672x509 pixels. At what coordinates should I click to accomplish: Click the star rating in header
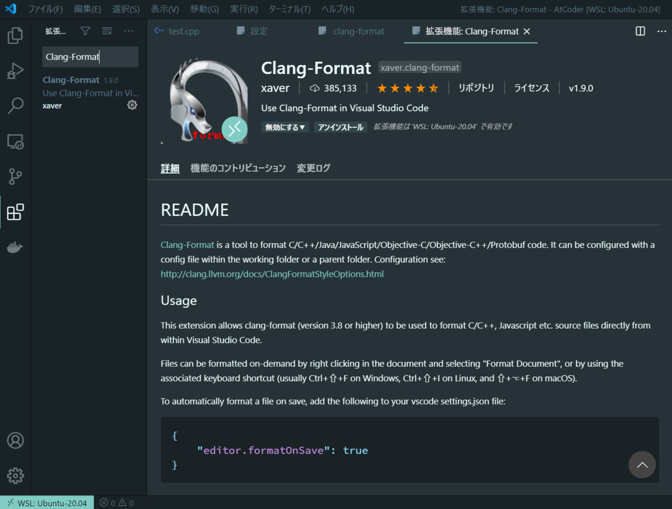click(x=407, y=88)
